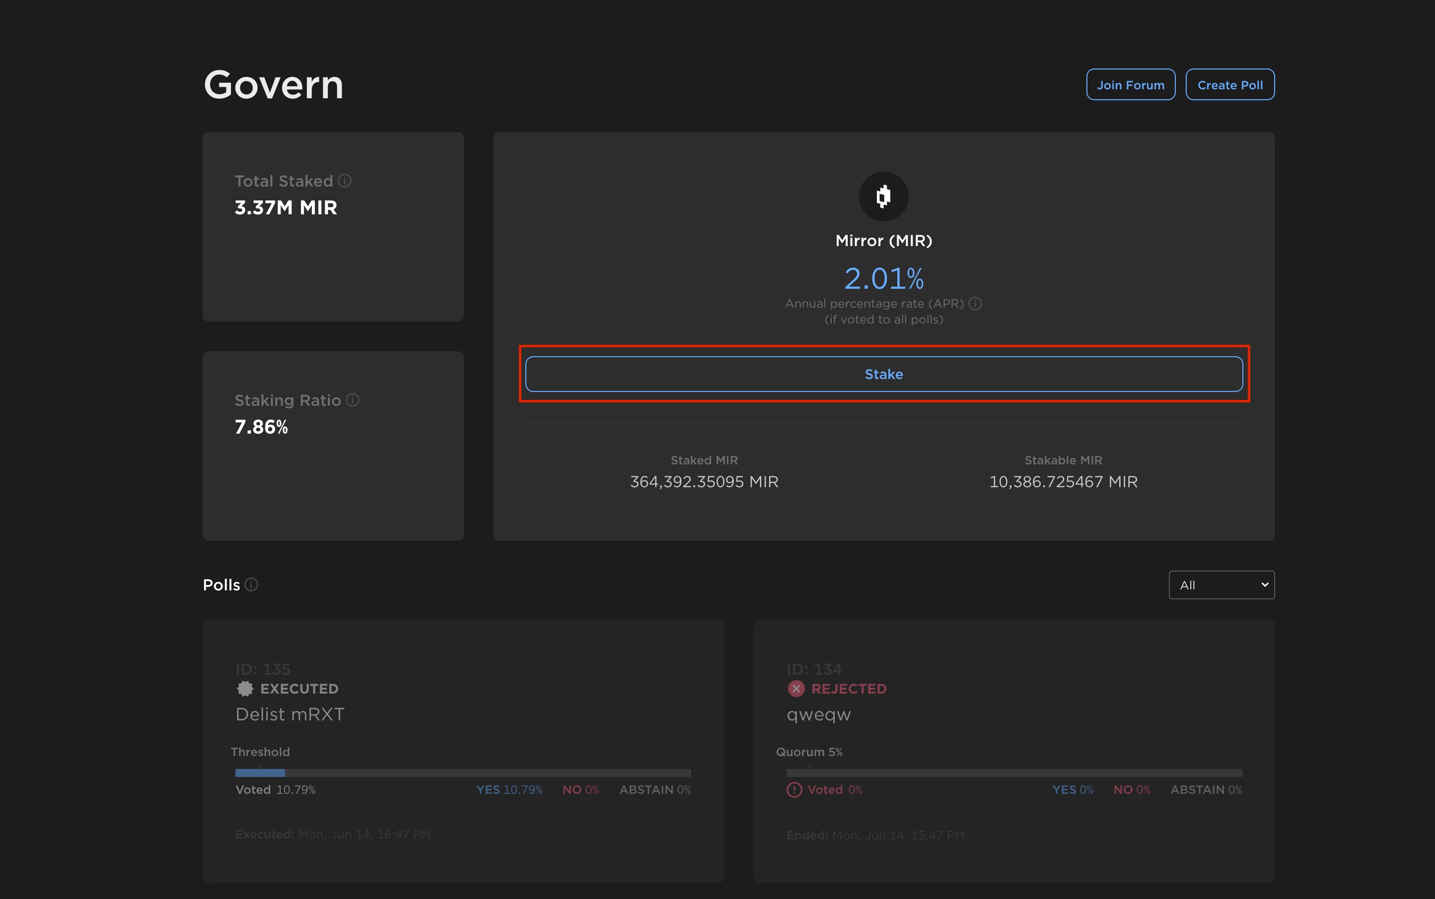This screenshot has width=1435, height=899.
Task: Click the Staked MIR amount value
Action: coord(704,482)
